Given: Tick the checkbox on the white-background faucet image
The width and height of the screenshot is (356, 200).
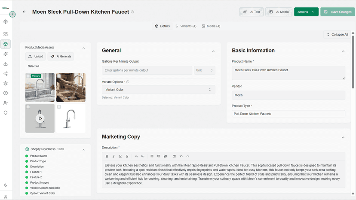Looking at the screenshot, I should pos(59,107).
